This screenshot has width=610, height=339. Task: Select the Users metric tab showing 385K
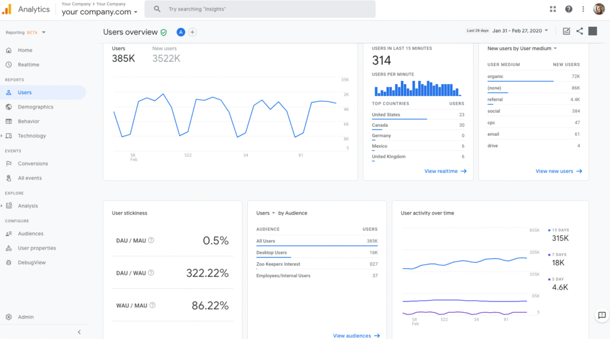coord(123,54)
